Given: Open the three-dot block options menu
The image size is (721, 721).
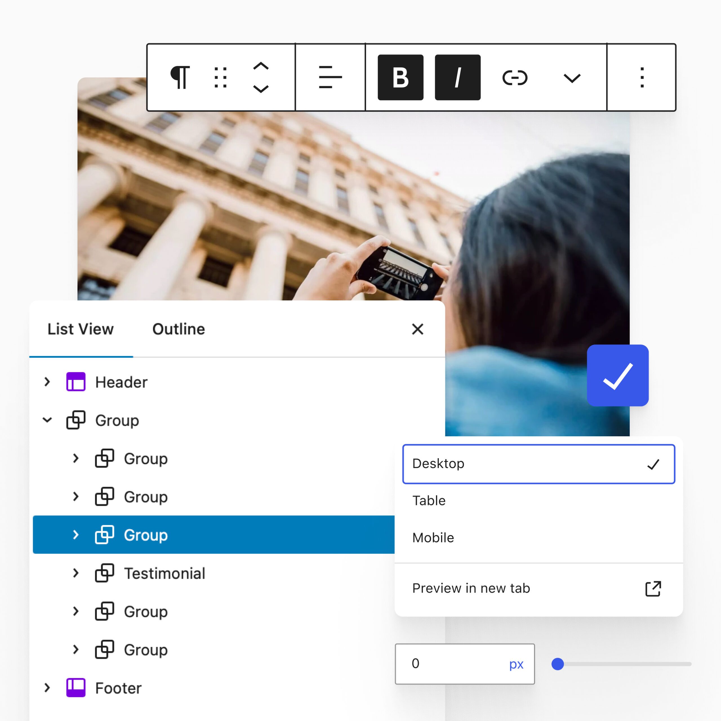Looking at the screenshot, I should 642,77.
